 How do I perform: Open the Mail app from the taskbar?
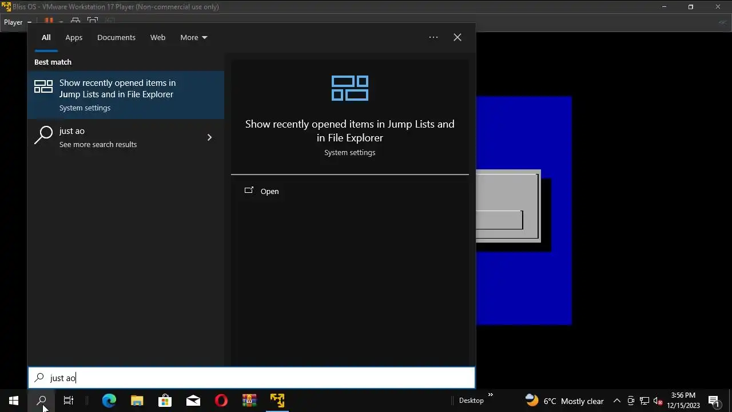(x=193, y=401)
